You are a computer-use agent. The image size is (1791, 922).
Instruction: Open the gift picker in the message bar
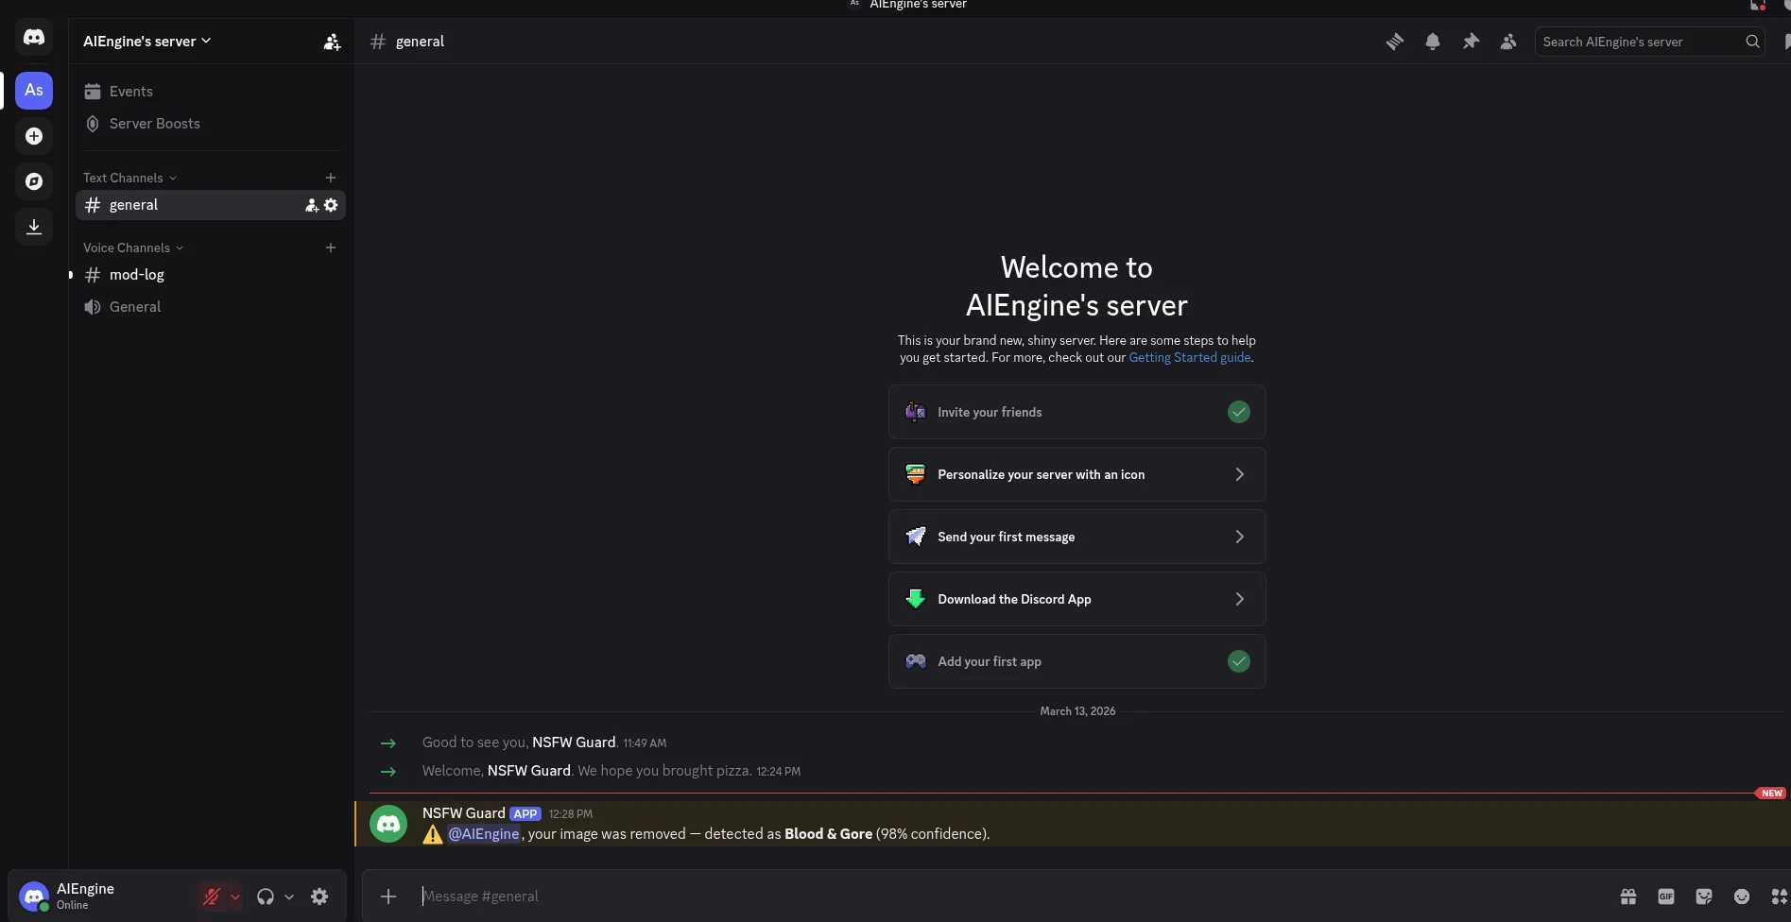[x=1627, y=896]
